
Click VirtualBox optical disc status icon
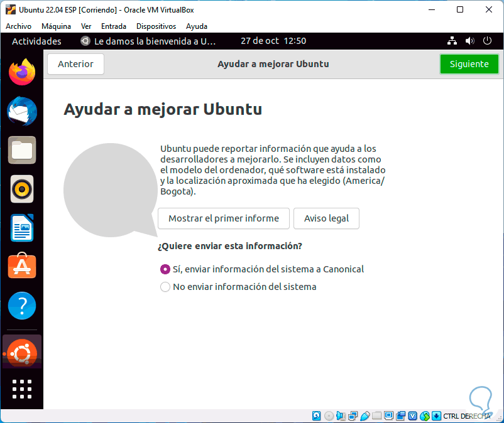329,416
